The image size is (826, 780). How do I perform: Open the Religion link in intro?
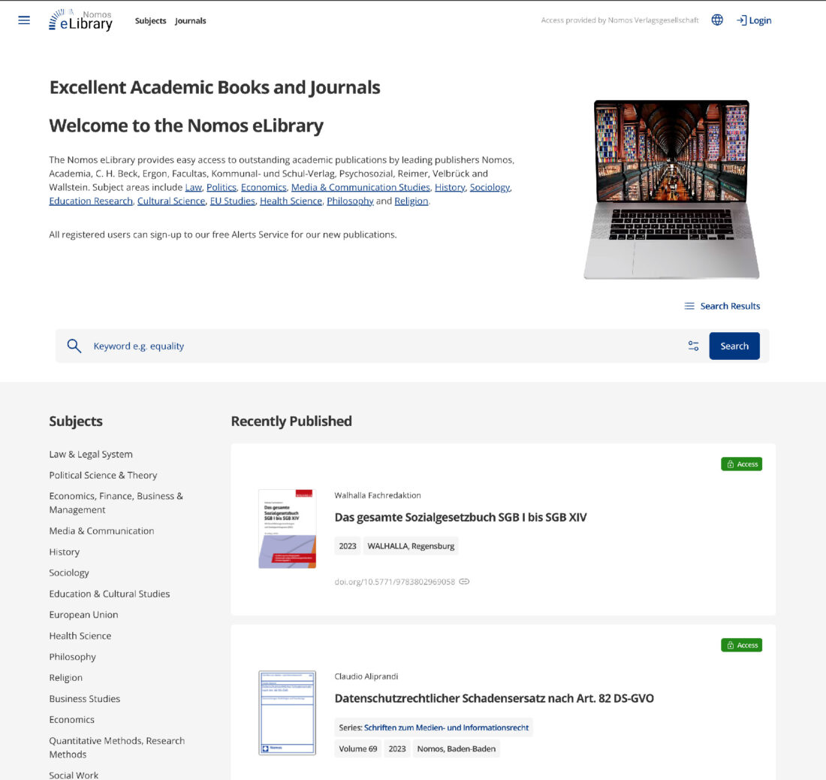[x=411, y=201]
